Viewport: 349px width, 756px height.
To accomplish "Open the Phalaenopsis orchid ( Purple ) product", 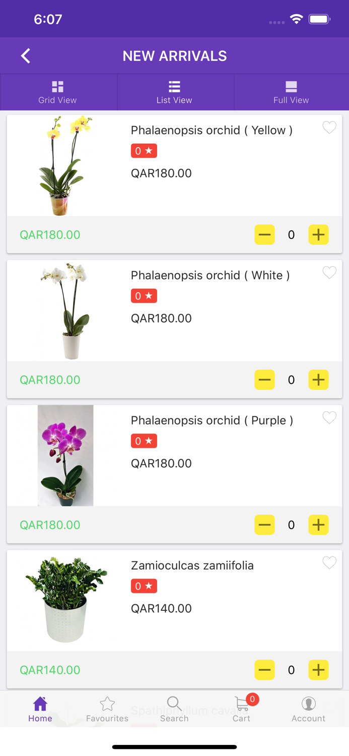I will [x=212, y=420].
